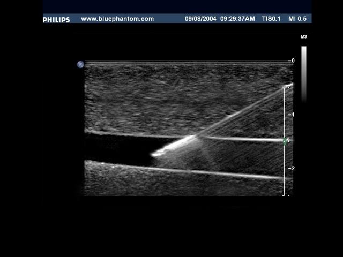Click the MI 0.5 mechanical index readout
343x257 pixels.
click(297, 19)
